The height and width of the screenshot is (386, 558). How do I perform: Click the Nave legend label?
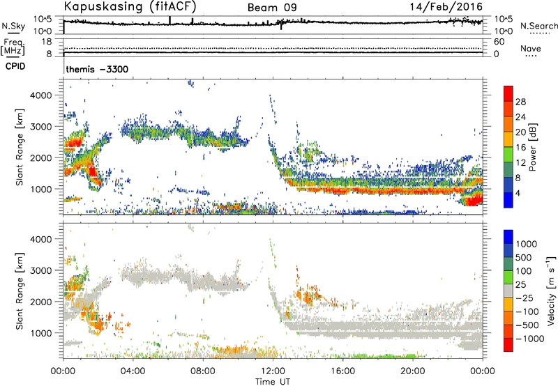(530, 49)
